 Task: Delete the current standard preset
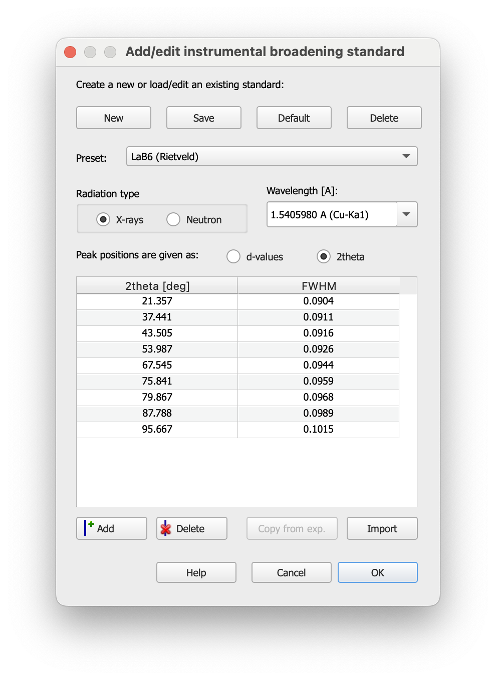pyautogui.click(x=384, y=118)
